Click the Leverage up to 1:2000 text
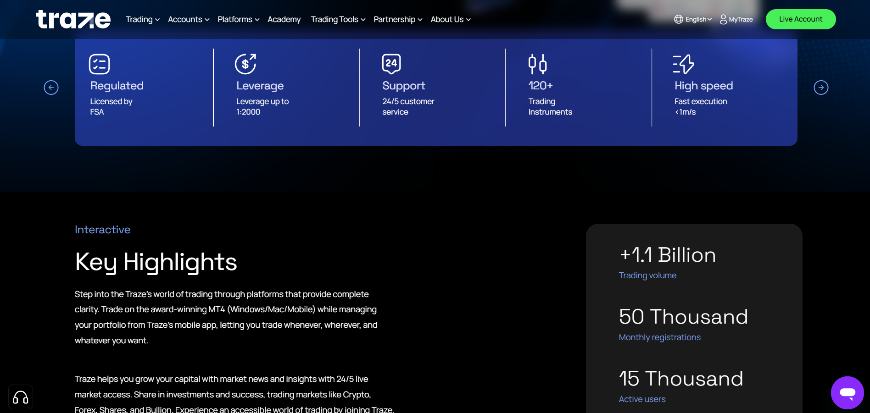This screenshot has height=413, width=870. [262, 106]
